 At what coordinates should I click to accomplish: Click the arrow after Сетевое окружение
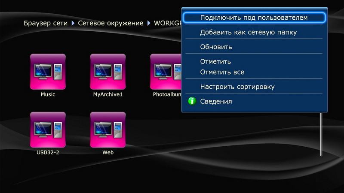click(x=149, y=23)
